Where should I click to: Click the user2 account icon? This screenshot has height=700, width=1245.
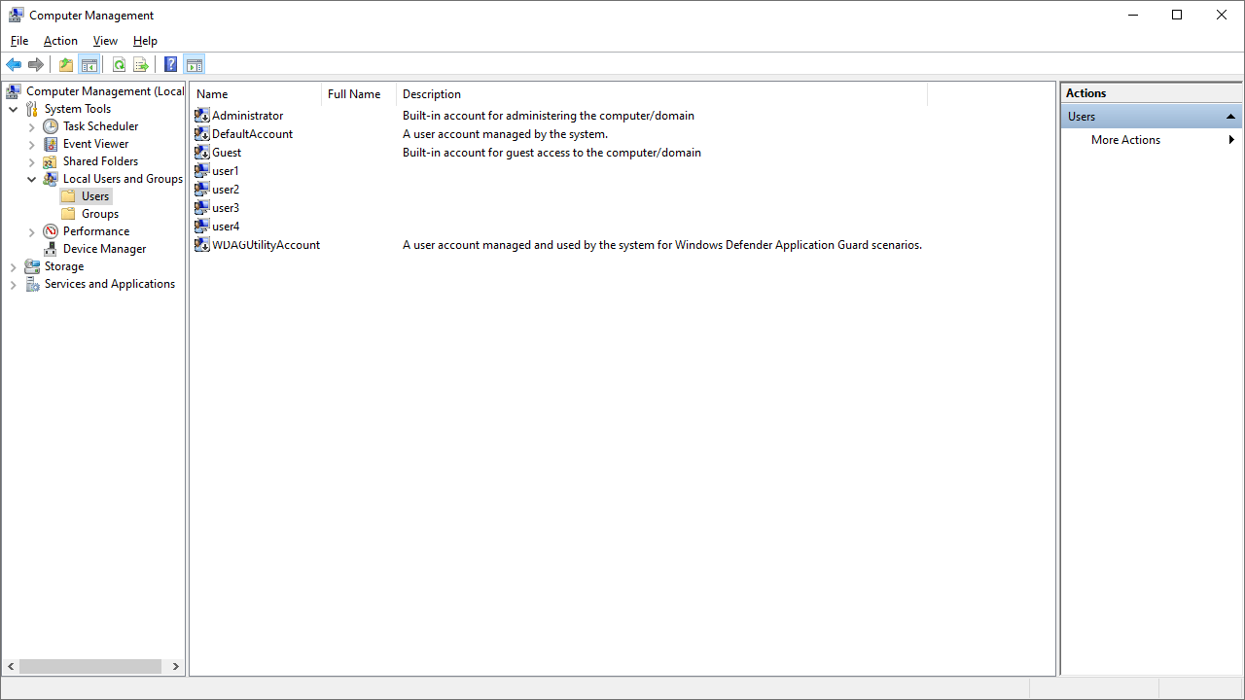click(x=202, y=189)
